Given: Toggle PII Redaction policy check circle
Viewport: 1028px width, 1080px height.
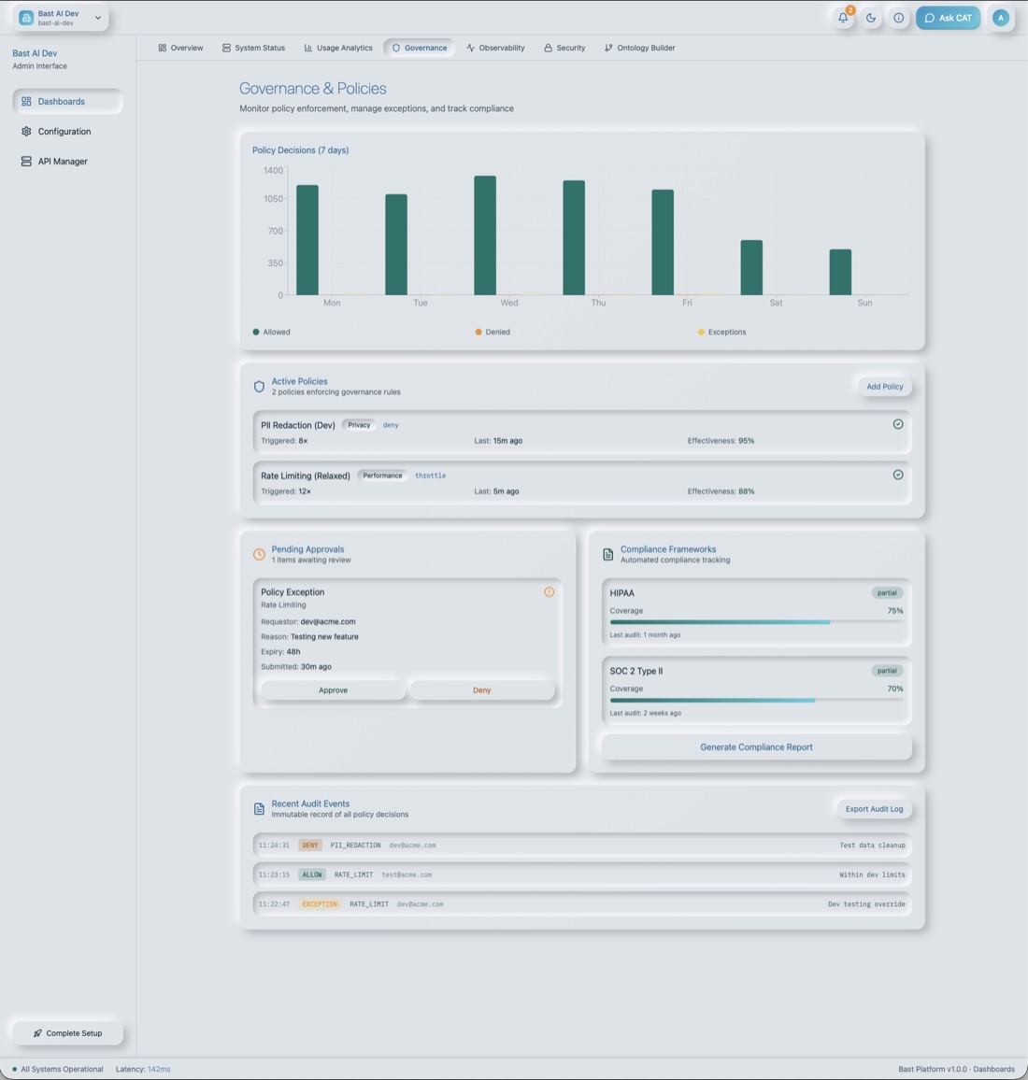Looking at the screenshot, I should coord(898,424).
